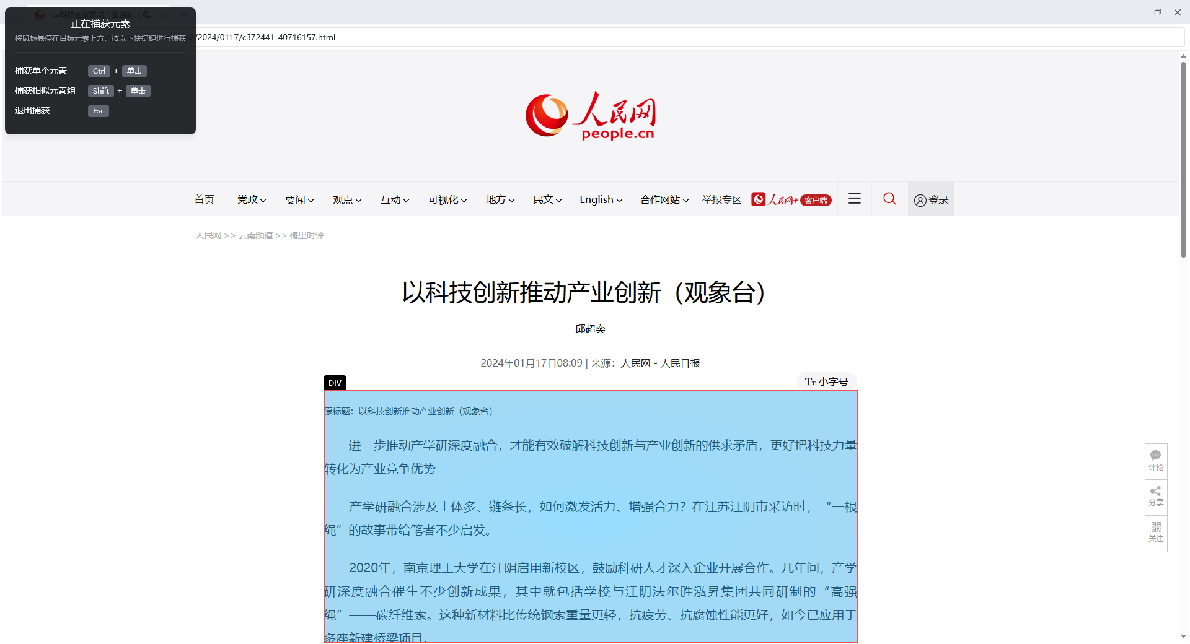1190x644 pixels.
Task: Expand the English dropdown menu
Action: (x=601, y=199)
